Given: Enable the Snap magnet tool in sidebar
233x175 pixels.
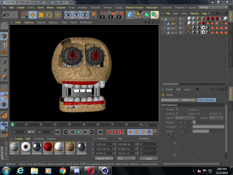Looking at the screenshot, I should 4,115.
